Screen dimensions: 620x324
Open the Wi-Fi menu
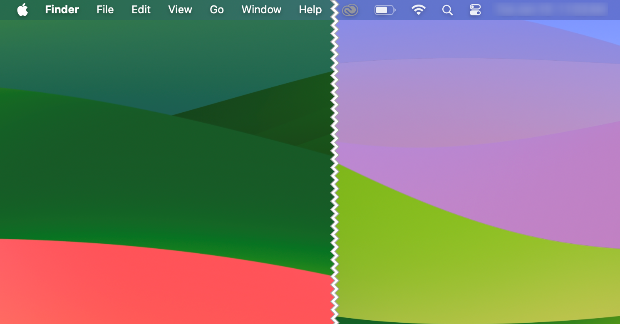(418, 10)
